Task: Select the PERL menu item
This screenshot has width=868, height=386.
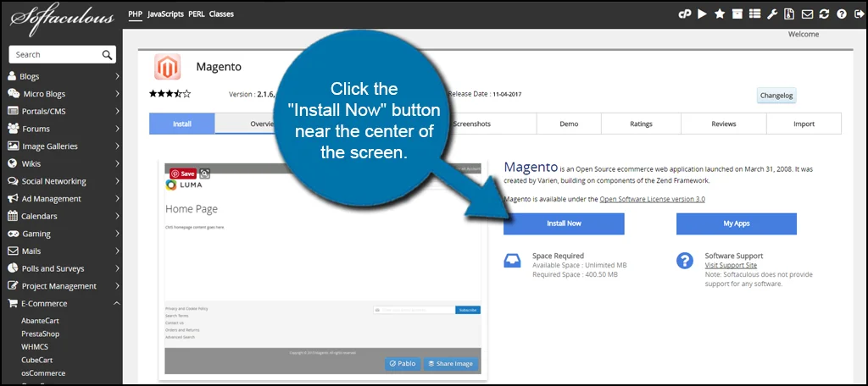Action: 197,14
